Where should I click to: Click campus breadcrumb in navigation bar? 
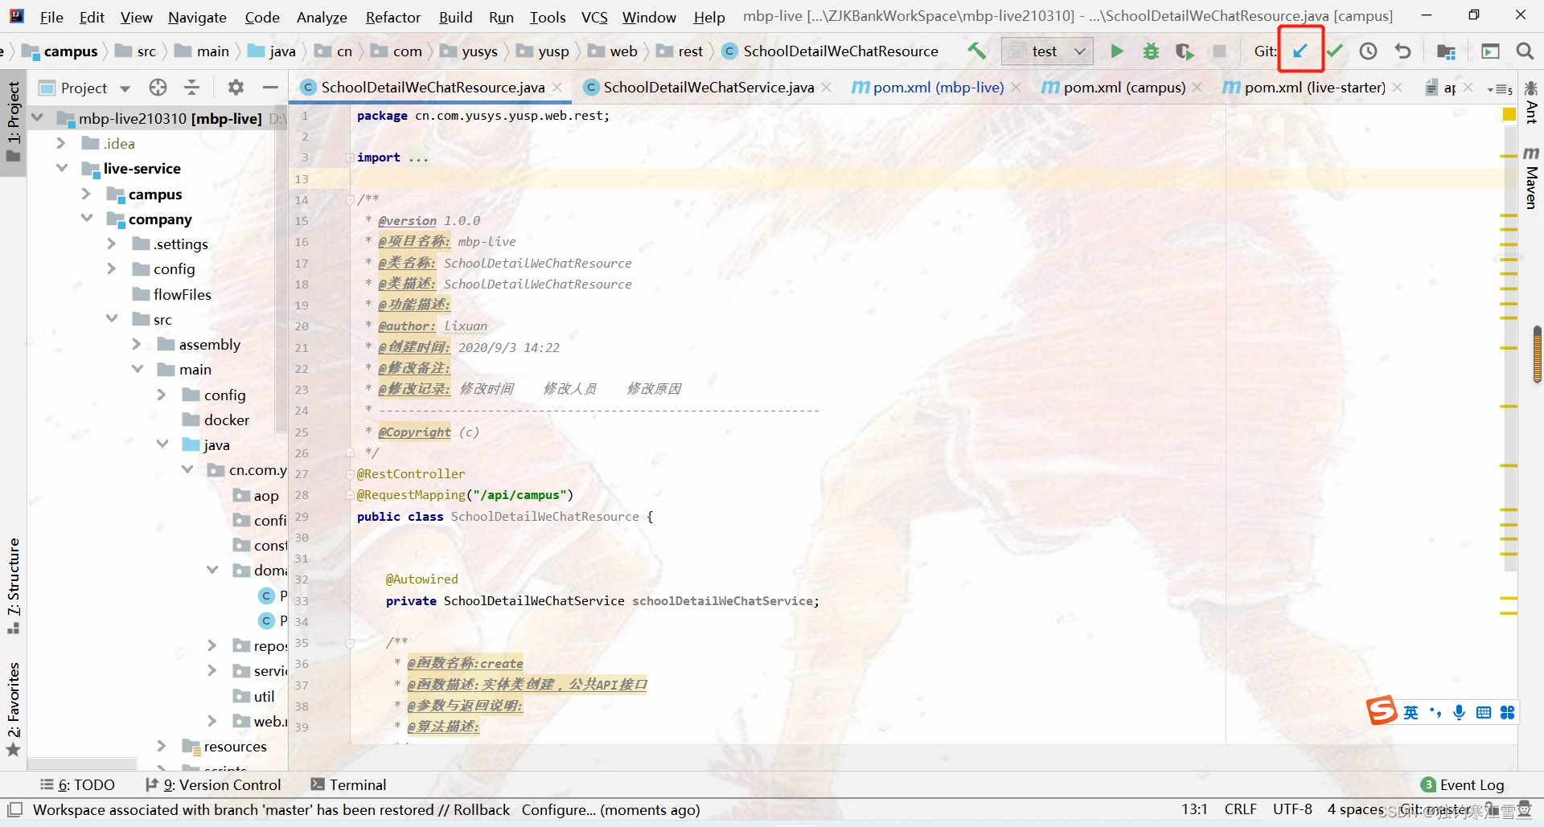[60, 51]
